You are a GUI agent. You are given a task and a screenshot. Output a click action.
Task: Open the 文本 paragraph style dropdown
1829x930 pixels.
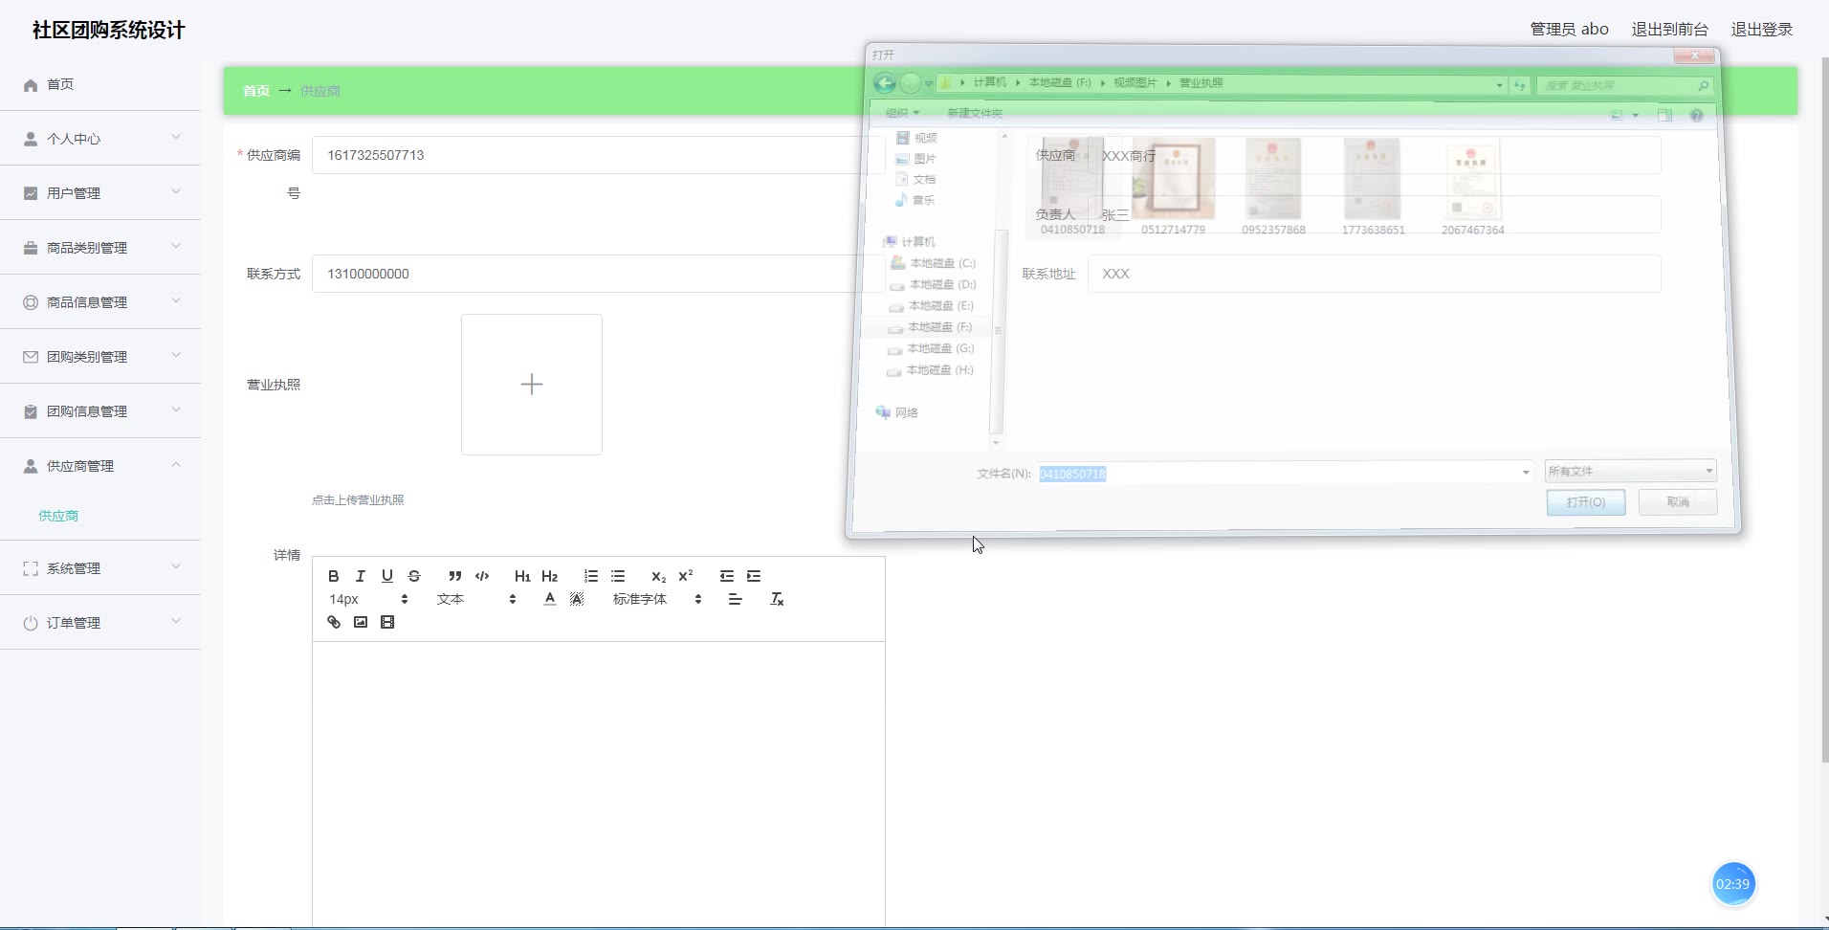click(476, 599)
